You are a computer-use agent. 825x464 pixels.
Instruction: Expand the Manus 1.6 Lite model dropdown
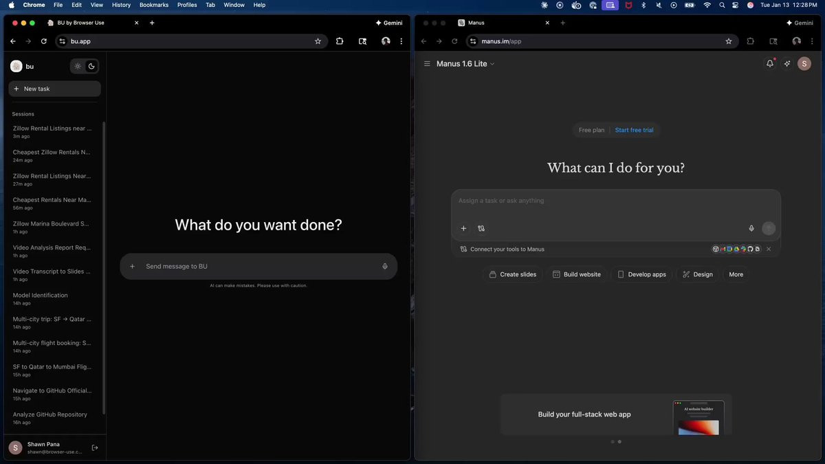(465, 64)
